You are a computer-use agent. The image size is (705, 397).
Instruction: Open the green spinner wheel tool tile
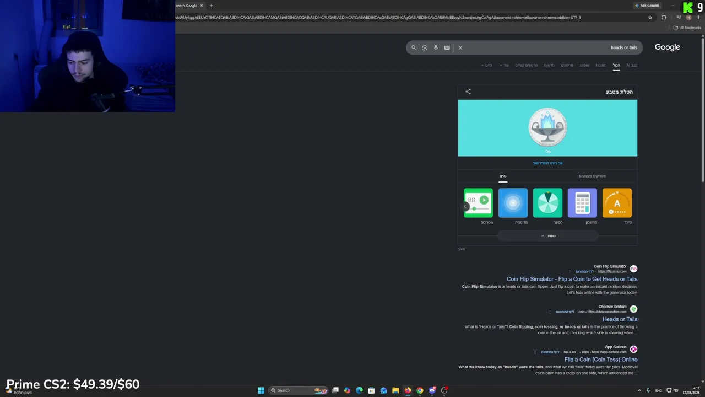pyautogui.click(x=547, y=203)
